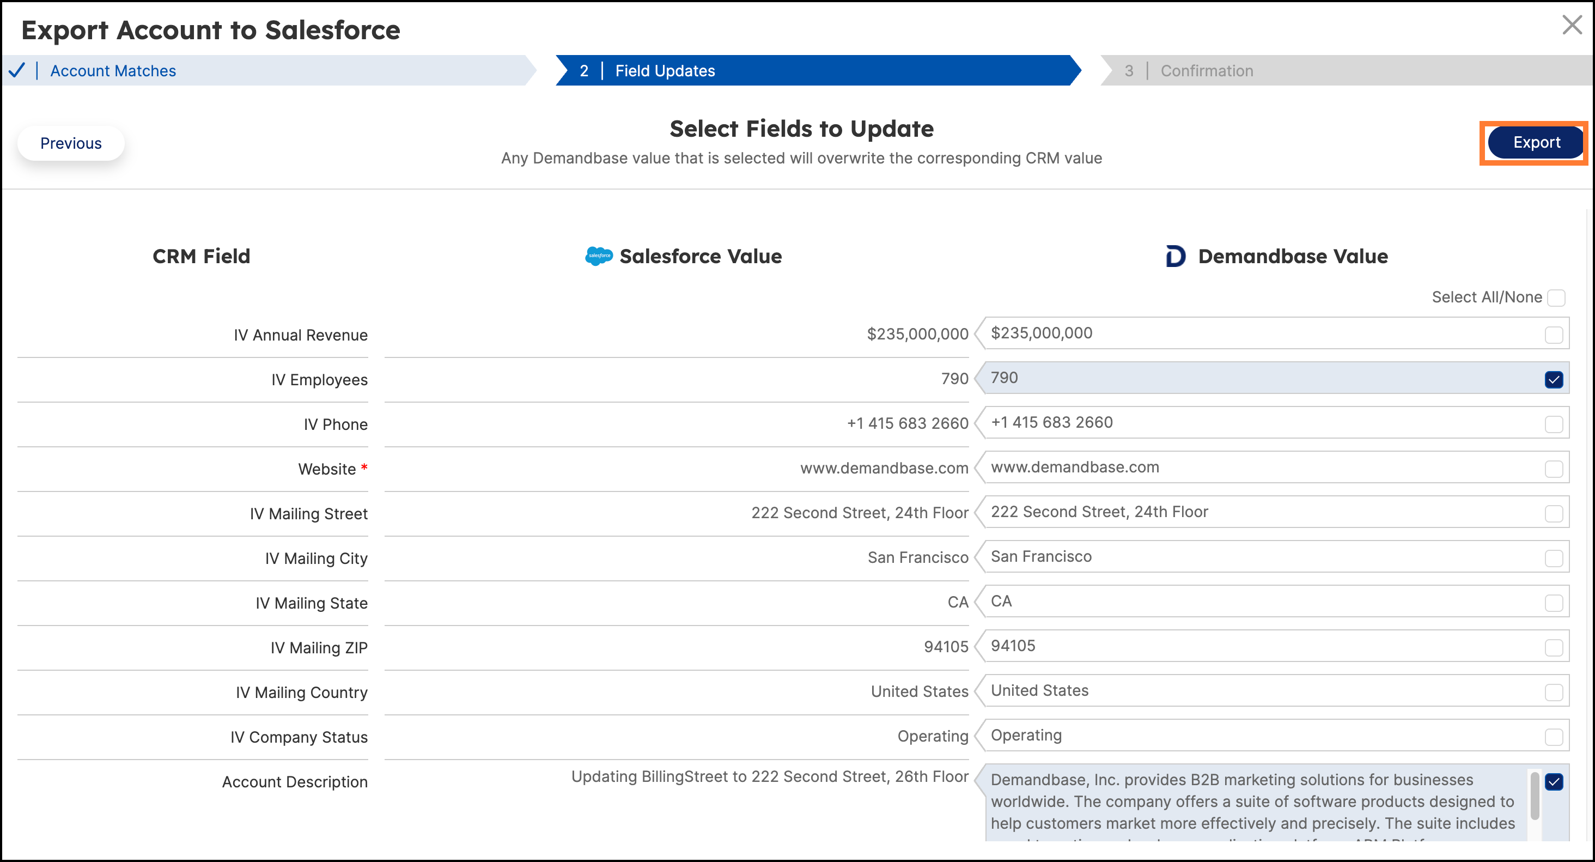The height and width of the screenshot is (862, 1595).
Task: Close the Export Account dialog
Action: [x=1572, y=26]
